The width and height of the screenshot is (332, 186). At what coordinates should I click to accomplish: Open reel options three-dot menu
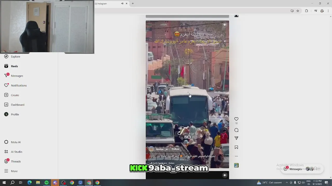236,156
